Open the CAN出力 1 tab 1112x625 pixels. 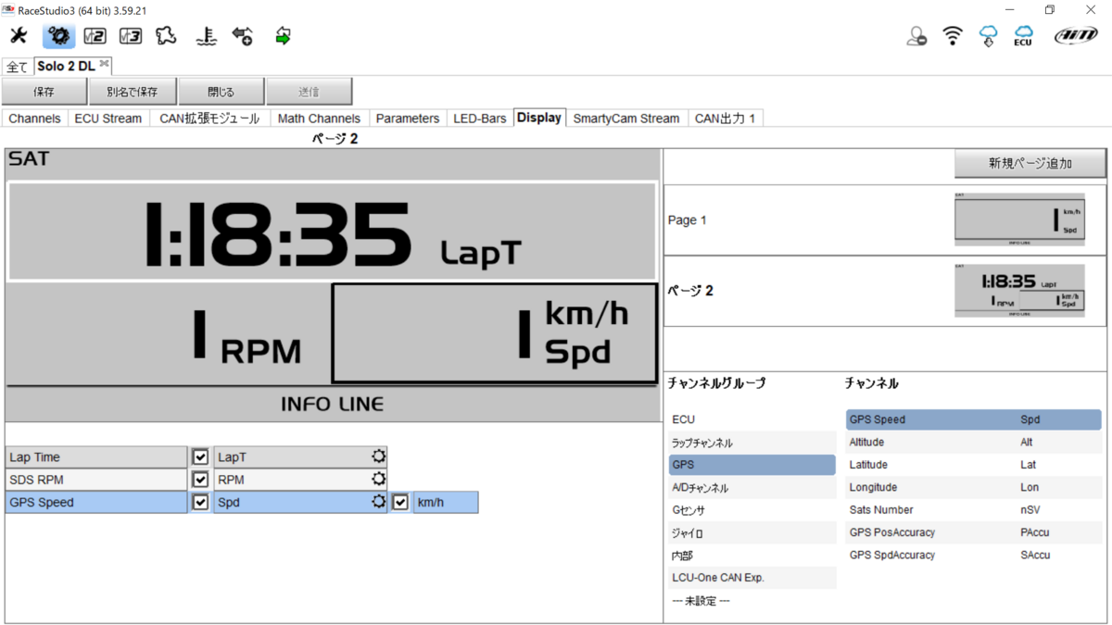[x=726, y=119]
